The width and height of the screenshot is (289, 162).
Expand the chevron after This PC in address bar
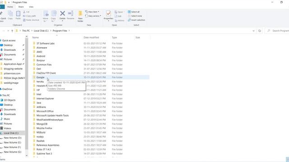tap(32, 31)
